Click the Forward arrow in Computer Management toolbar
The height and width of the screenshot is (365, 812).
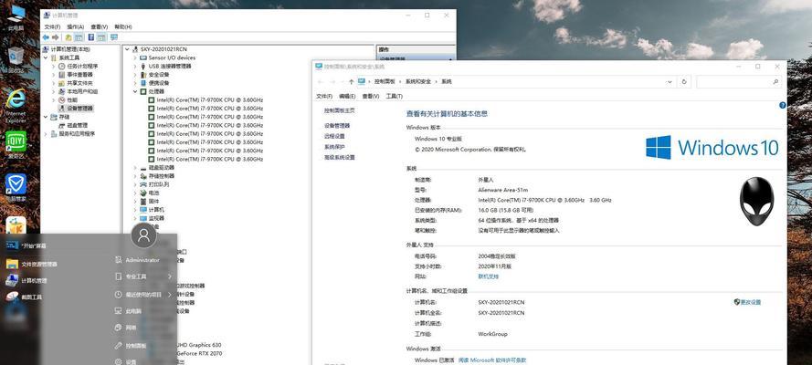click(56, 37)
